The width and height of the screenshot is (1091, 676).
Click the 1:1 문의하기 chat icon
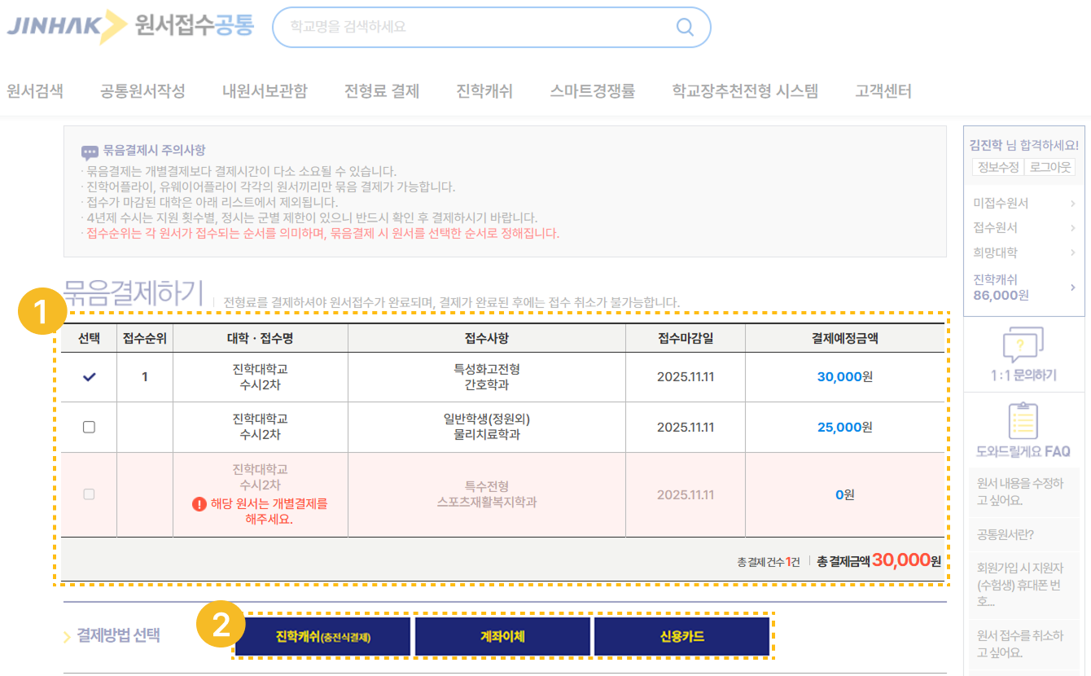click(1023, 345)
